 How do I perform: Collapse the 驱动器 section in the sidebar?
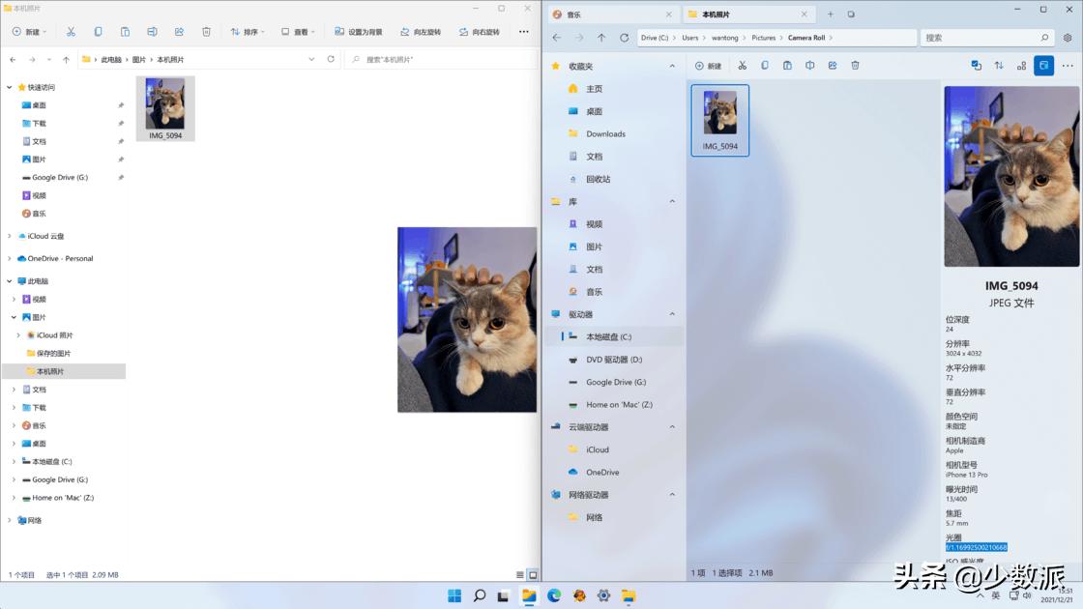click(672, 313)
